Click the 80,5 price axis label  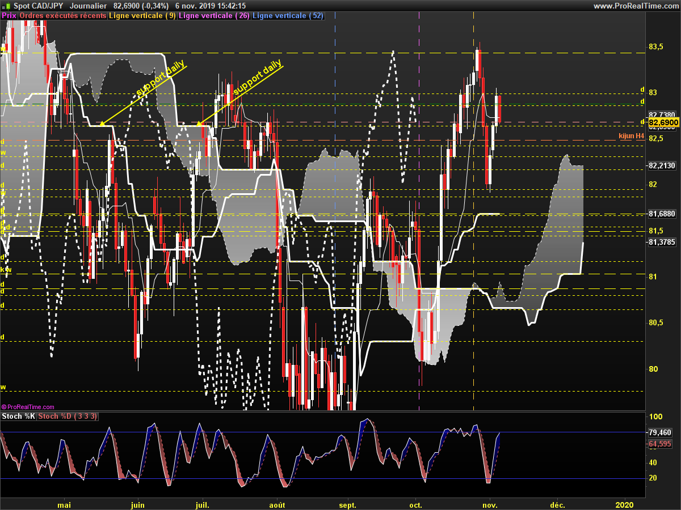(x=656, y=322)
